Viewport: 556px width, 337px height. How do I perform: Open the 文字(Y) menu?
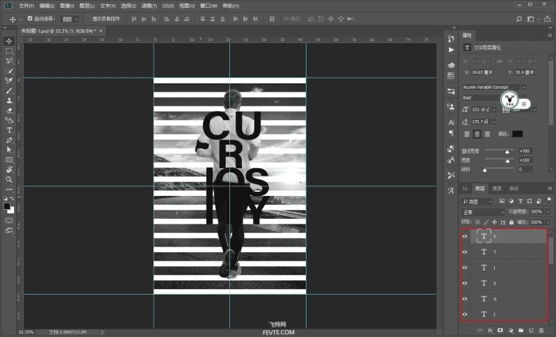tap(108, 6)
